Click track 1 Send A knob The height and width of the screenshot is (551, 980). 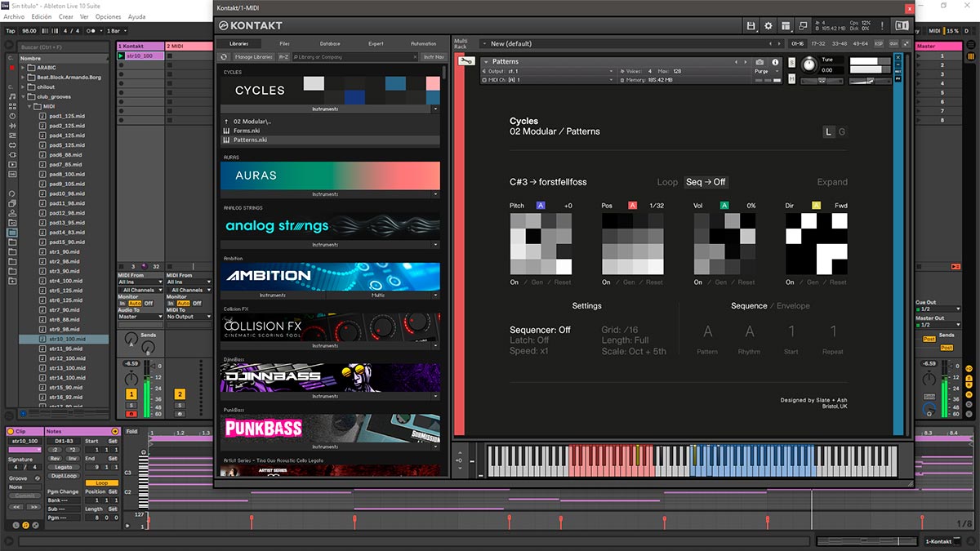[131, 339]
